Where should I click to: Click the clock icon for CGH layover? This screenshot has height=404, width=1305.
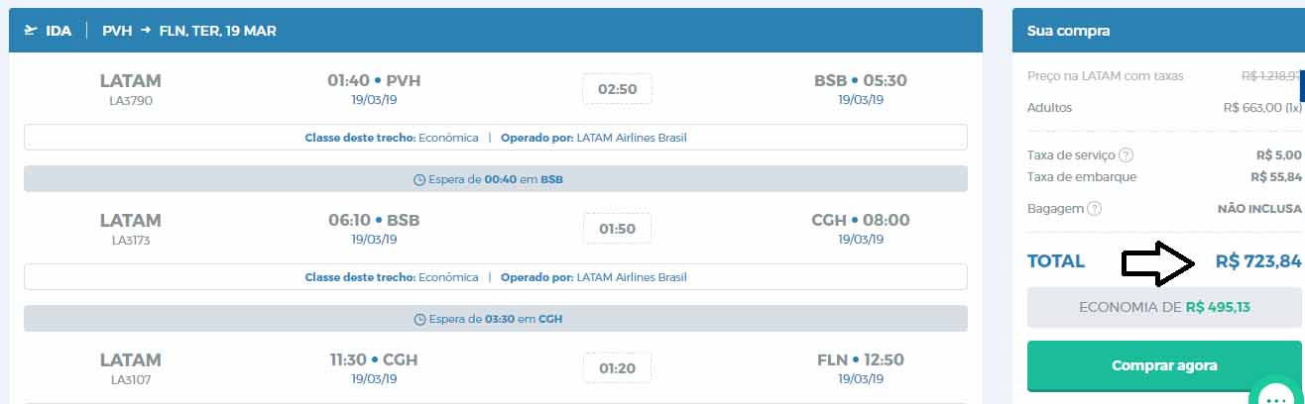click(x=418, y=319)
